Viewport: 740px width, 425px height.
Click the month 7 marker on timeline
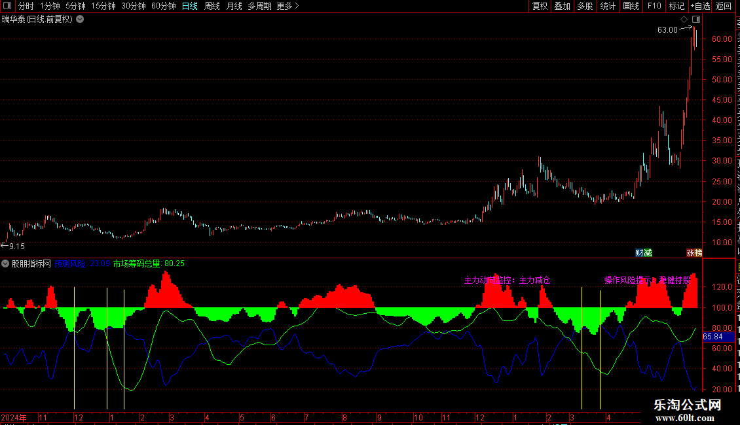pos(306,417)
